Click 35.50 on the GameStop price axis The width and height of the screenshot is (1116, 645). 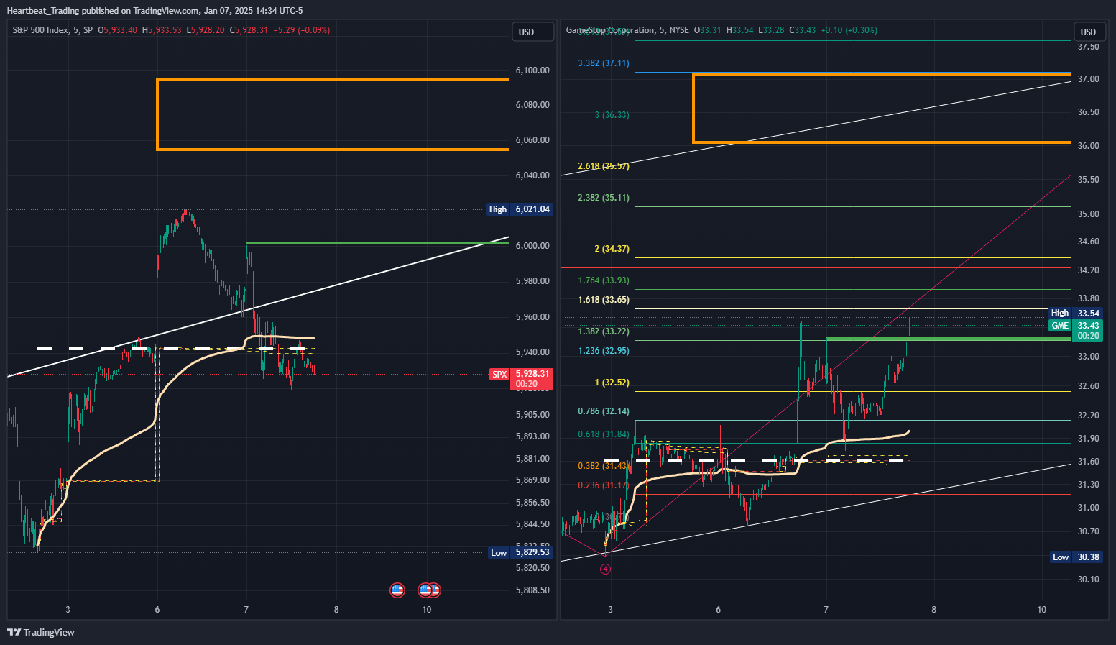point(1088,180)
